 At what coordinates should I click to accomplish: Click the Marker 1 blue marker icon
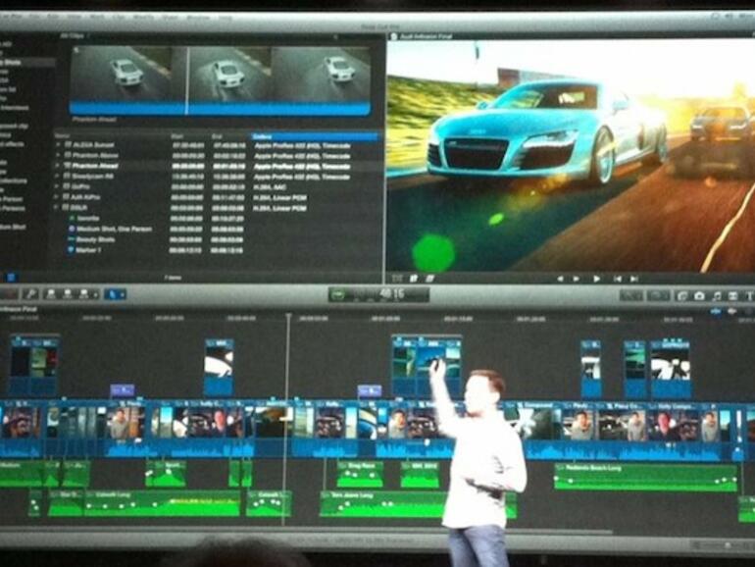[72, 250]
